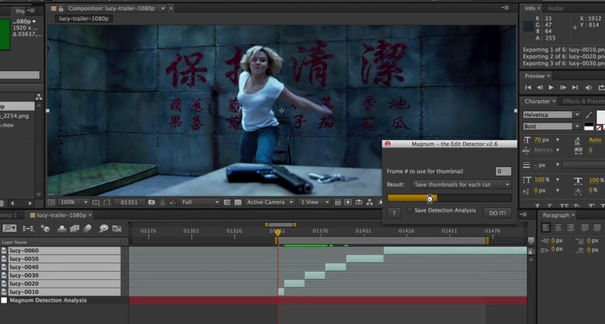Open the 1 View layout dropdown
Image resolution: width=605 pixels, height=324 pixels.
(315, 202)
